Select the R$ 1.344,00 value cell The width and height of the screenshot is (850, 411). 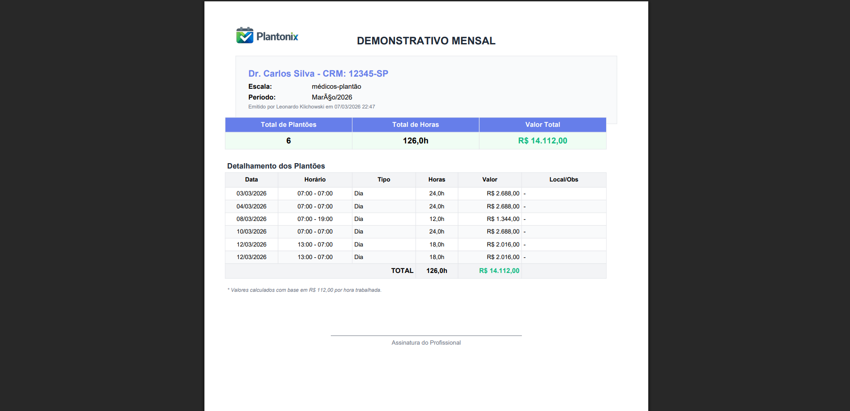503,219
